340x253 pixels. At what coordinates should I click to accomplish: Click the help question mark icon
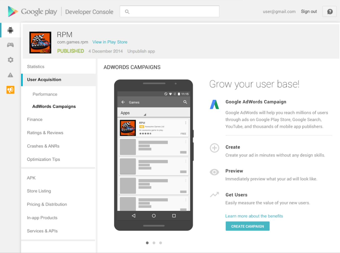[x=330, y=12]
